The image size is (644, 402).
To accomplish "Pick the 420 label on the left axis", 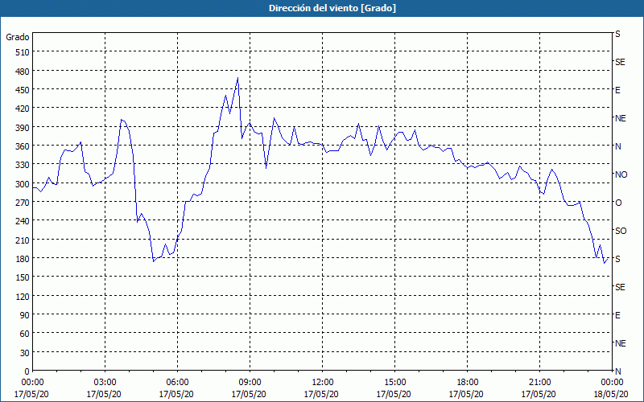I will 23,109.
